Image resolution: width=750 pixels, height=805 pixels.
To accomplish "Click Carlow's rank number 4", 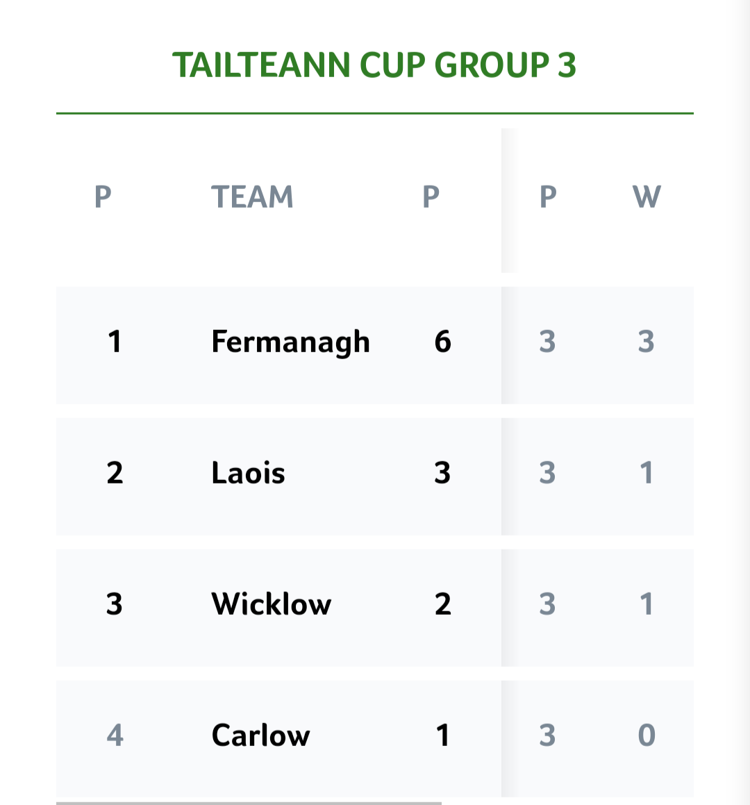I will 115,735.
